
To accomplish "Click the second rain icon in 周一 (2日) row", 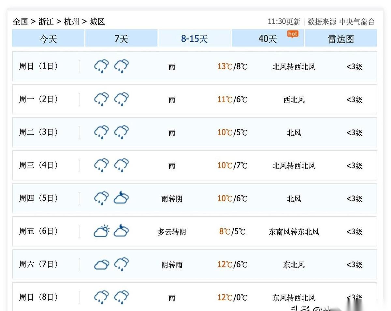I will [x=121, y=99].
